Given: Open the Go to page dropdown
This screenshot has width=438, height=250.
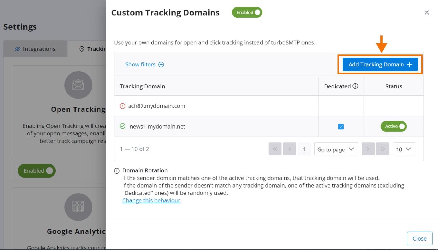Looking at the screenshot, I should click(336, 149).
